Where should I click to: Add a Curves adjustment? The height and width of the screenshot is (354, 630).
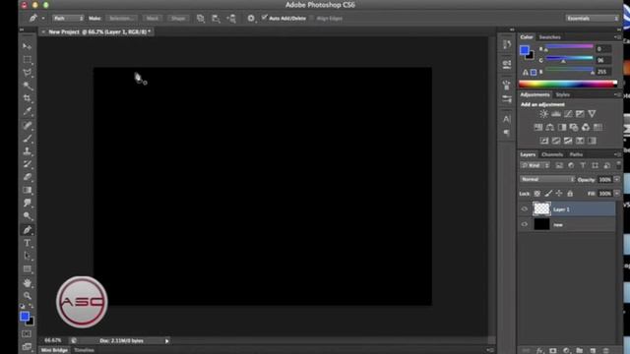568,114
